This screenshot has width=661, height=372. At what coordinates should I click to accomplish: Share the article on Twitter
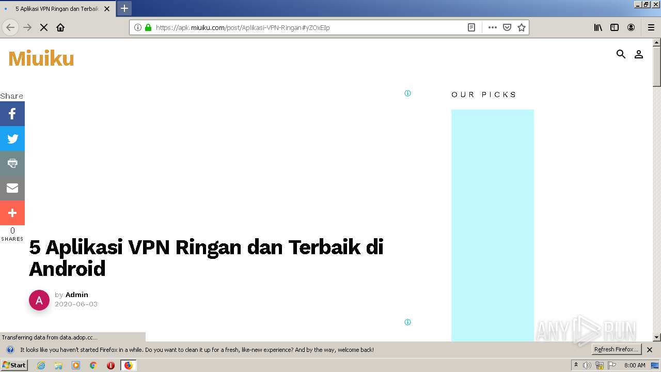[12, 138]
